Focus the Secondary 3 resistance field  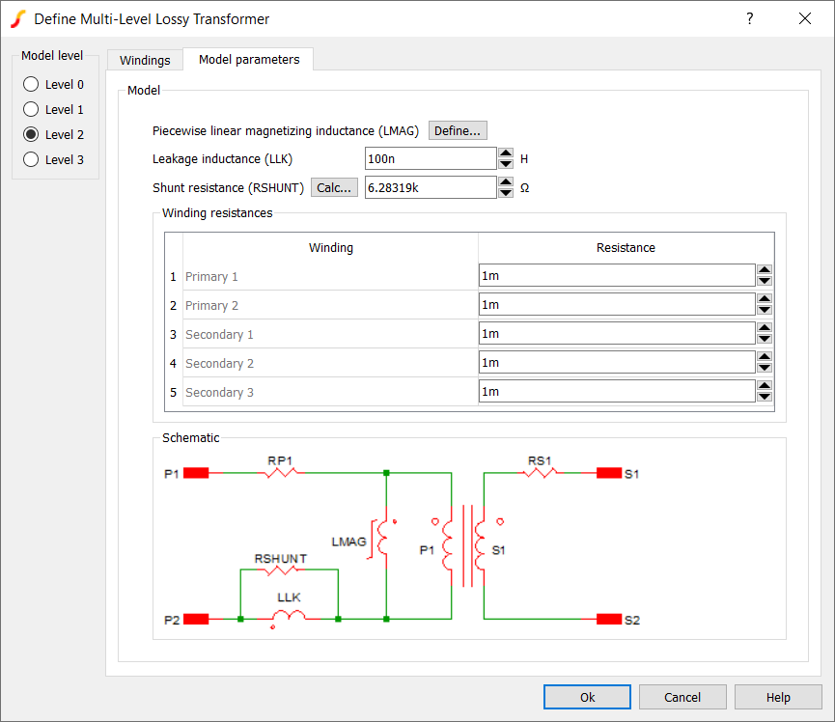(x=616, y=392)
